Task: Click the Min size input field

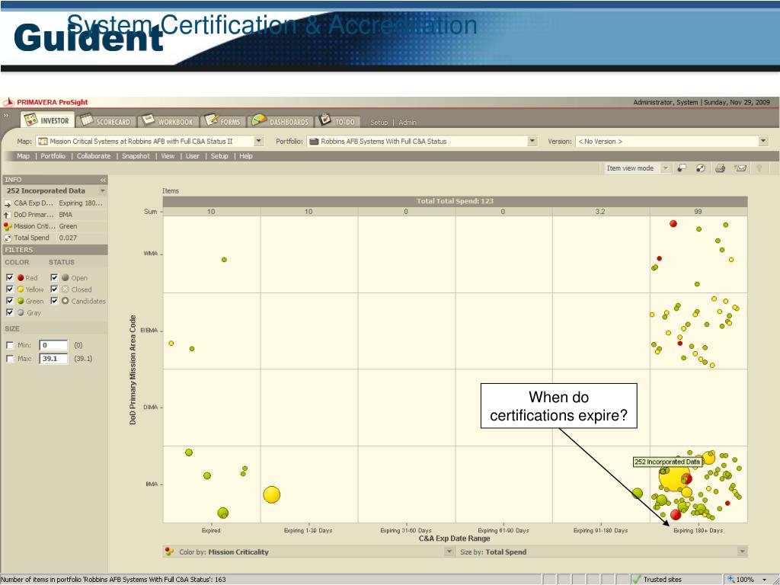Action: [53, 345]
